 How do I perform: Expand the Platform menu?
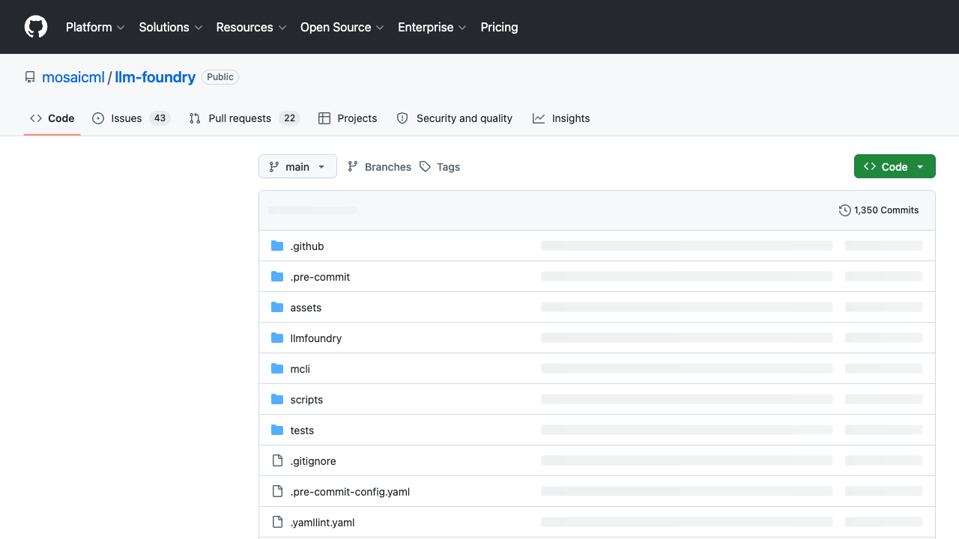95,27
